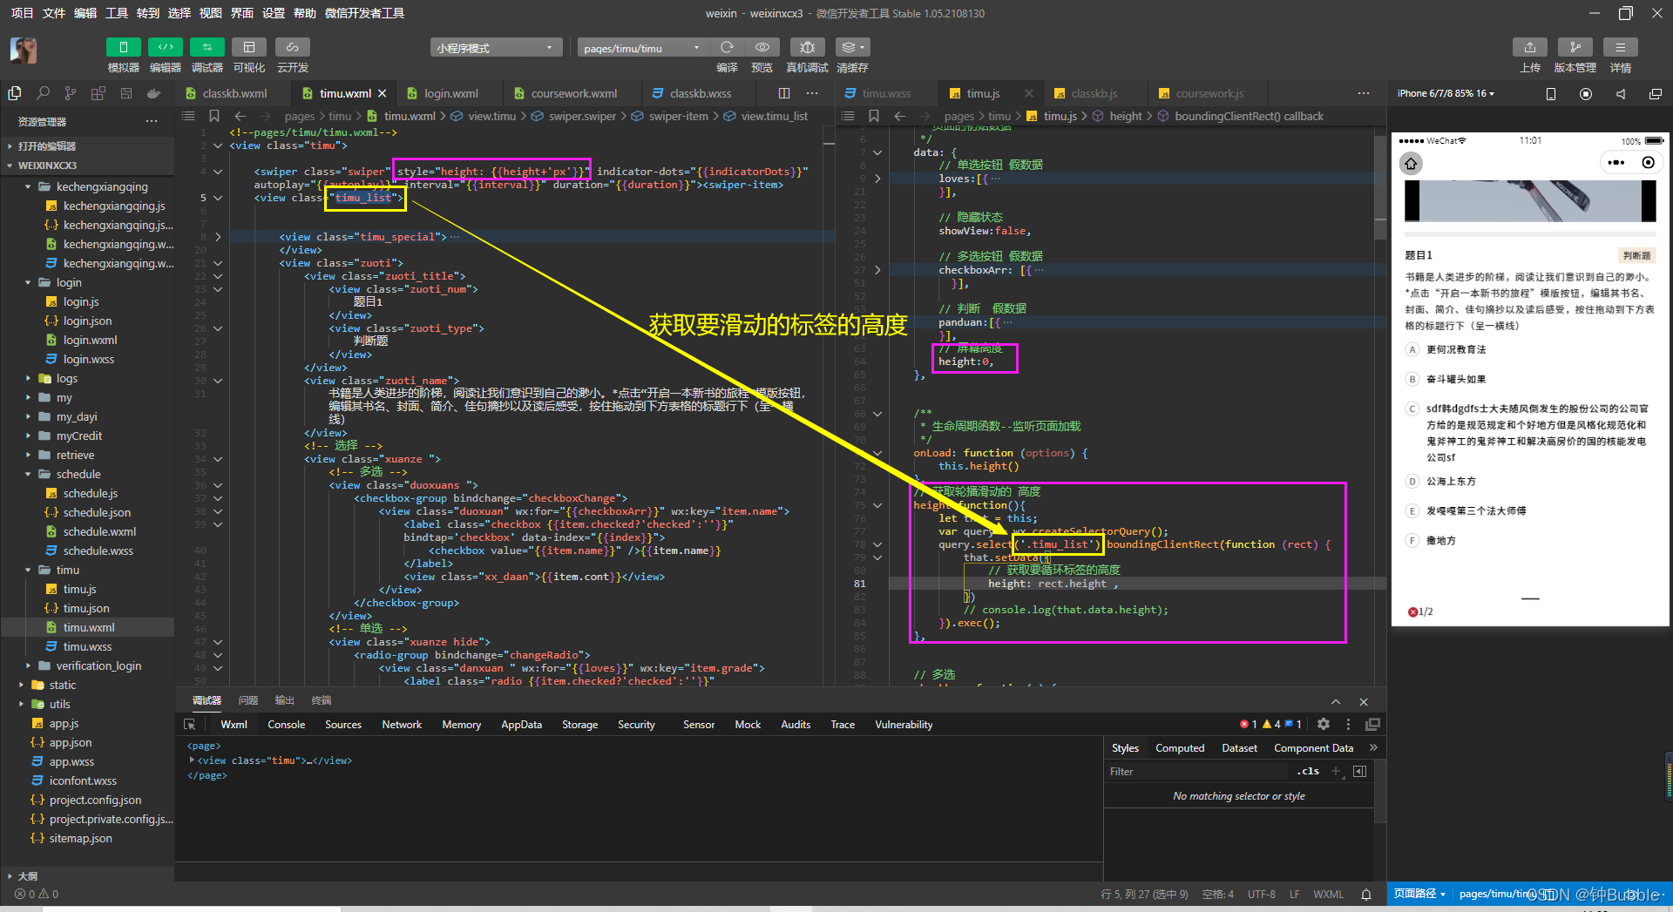Open the 工具 menu
The height and width of the screenshot is (912, 1673).
117,13
